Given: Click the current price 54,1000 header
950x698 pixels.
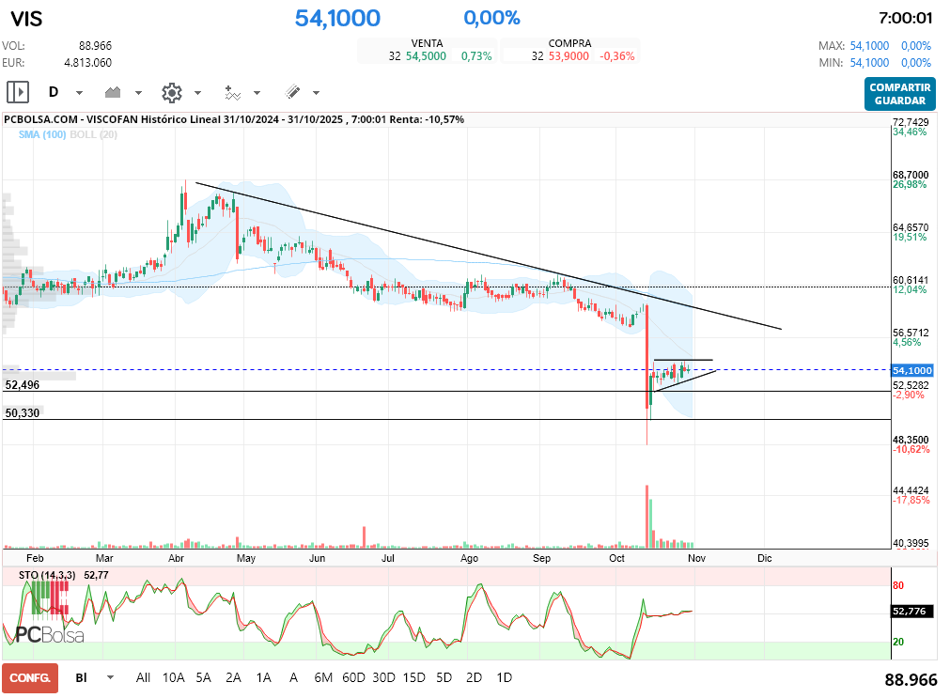Looking at the screenshot, I should pyautogui.click(x=337, y=18).
